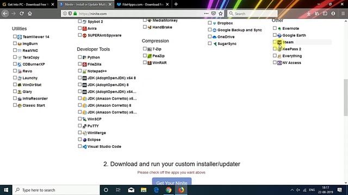Click the CDBurnerXP app icon

coord(20,64)
